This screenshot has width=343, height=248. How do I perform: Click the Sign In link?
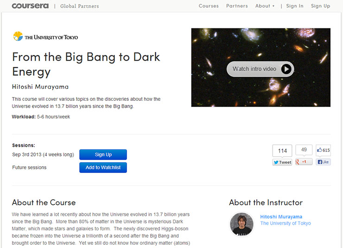(295, 6)
